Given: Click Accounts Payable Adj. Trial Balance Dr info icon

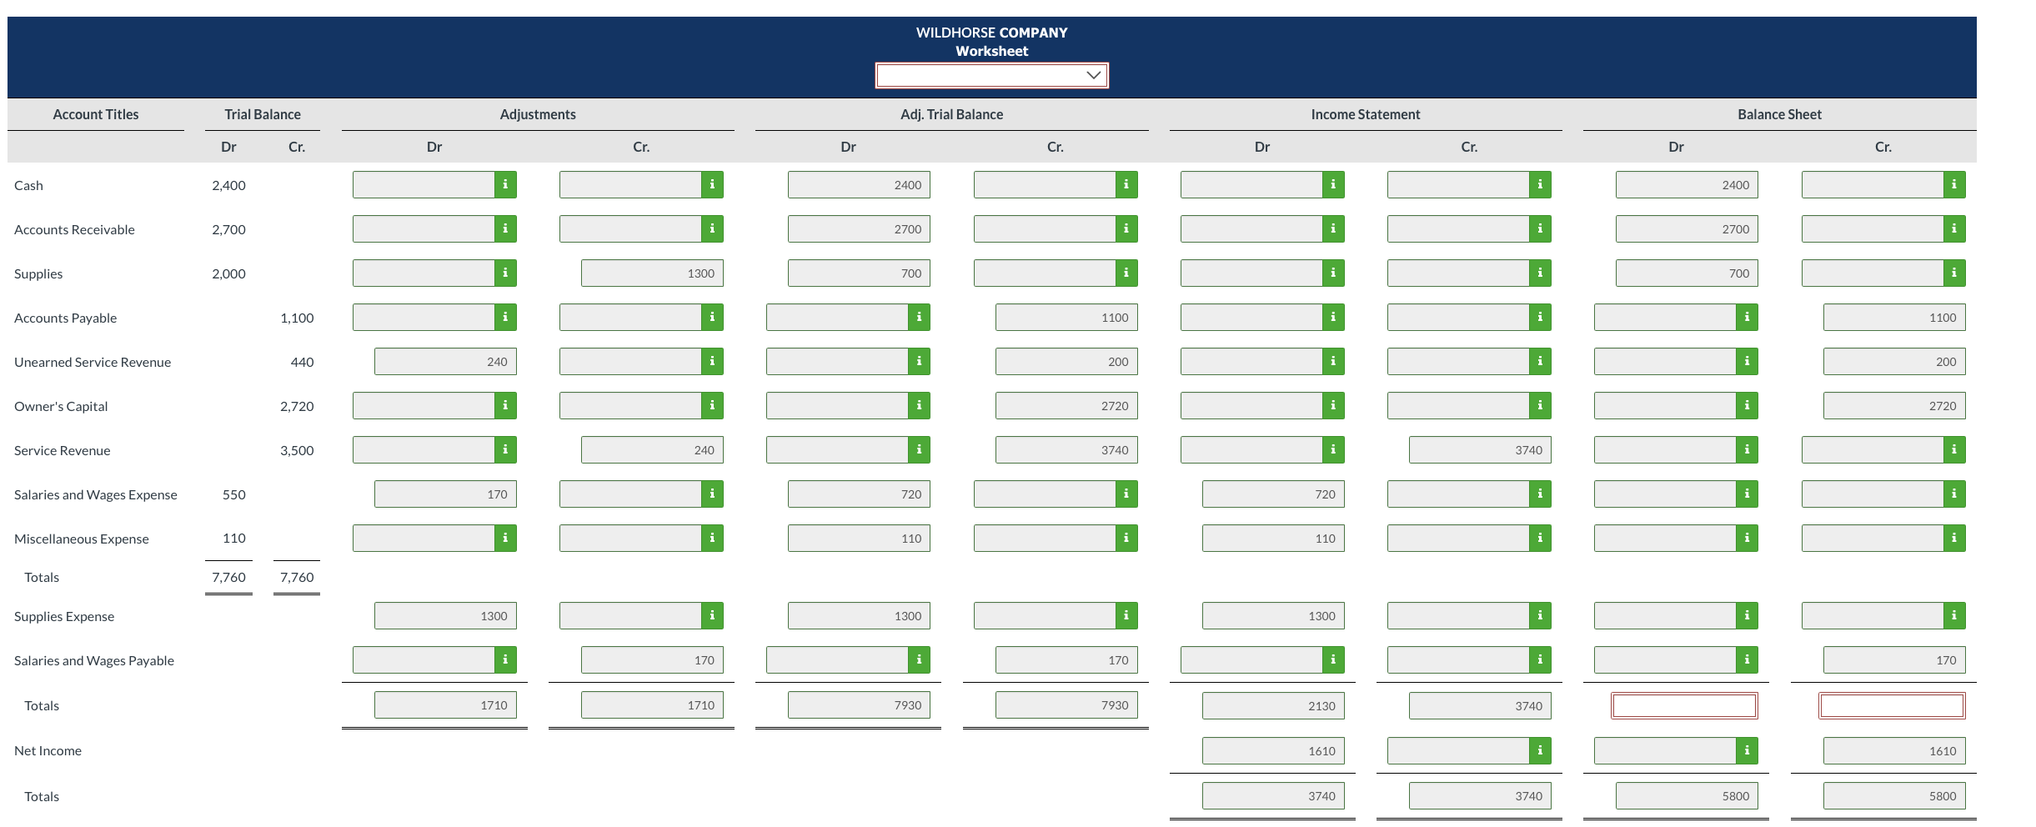Looking at the screenshot, I should [919, 317].
